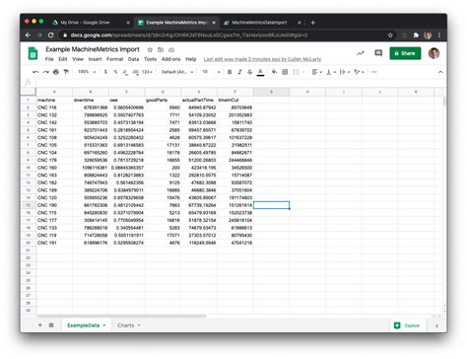Open the Tools menu
467x359 pixels.
pyautogui.click(x=150, y=59)
